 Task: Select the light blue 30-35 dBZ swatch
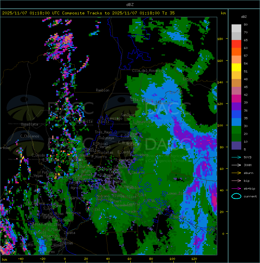coord(236,122)
